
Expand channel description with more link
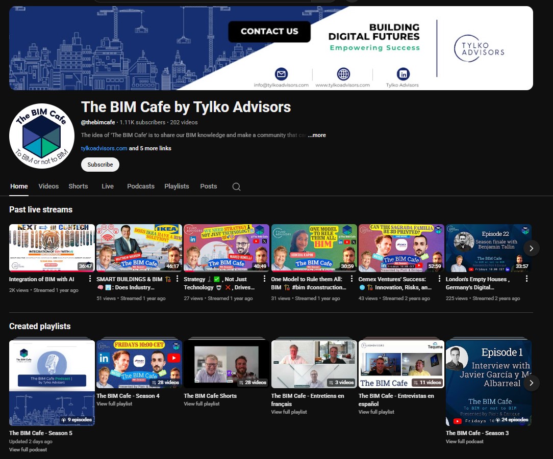pyautogui.click(x=317, y=135)
